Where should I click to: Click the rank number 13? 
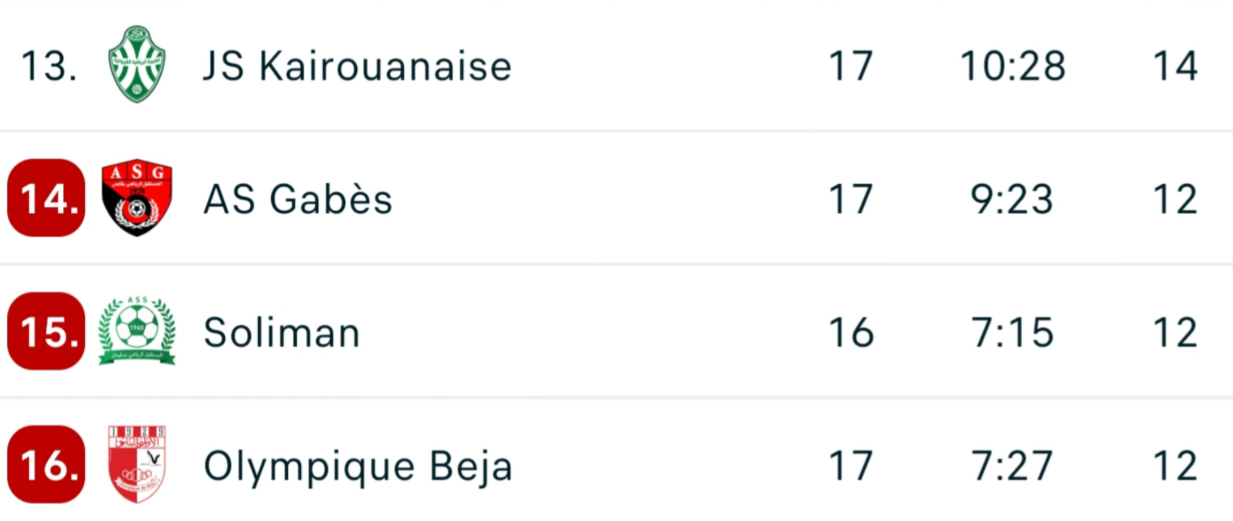coord(49,66)
